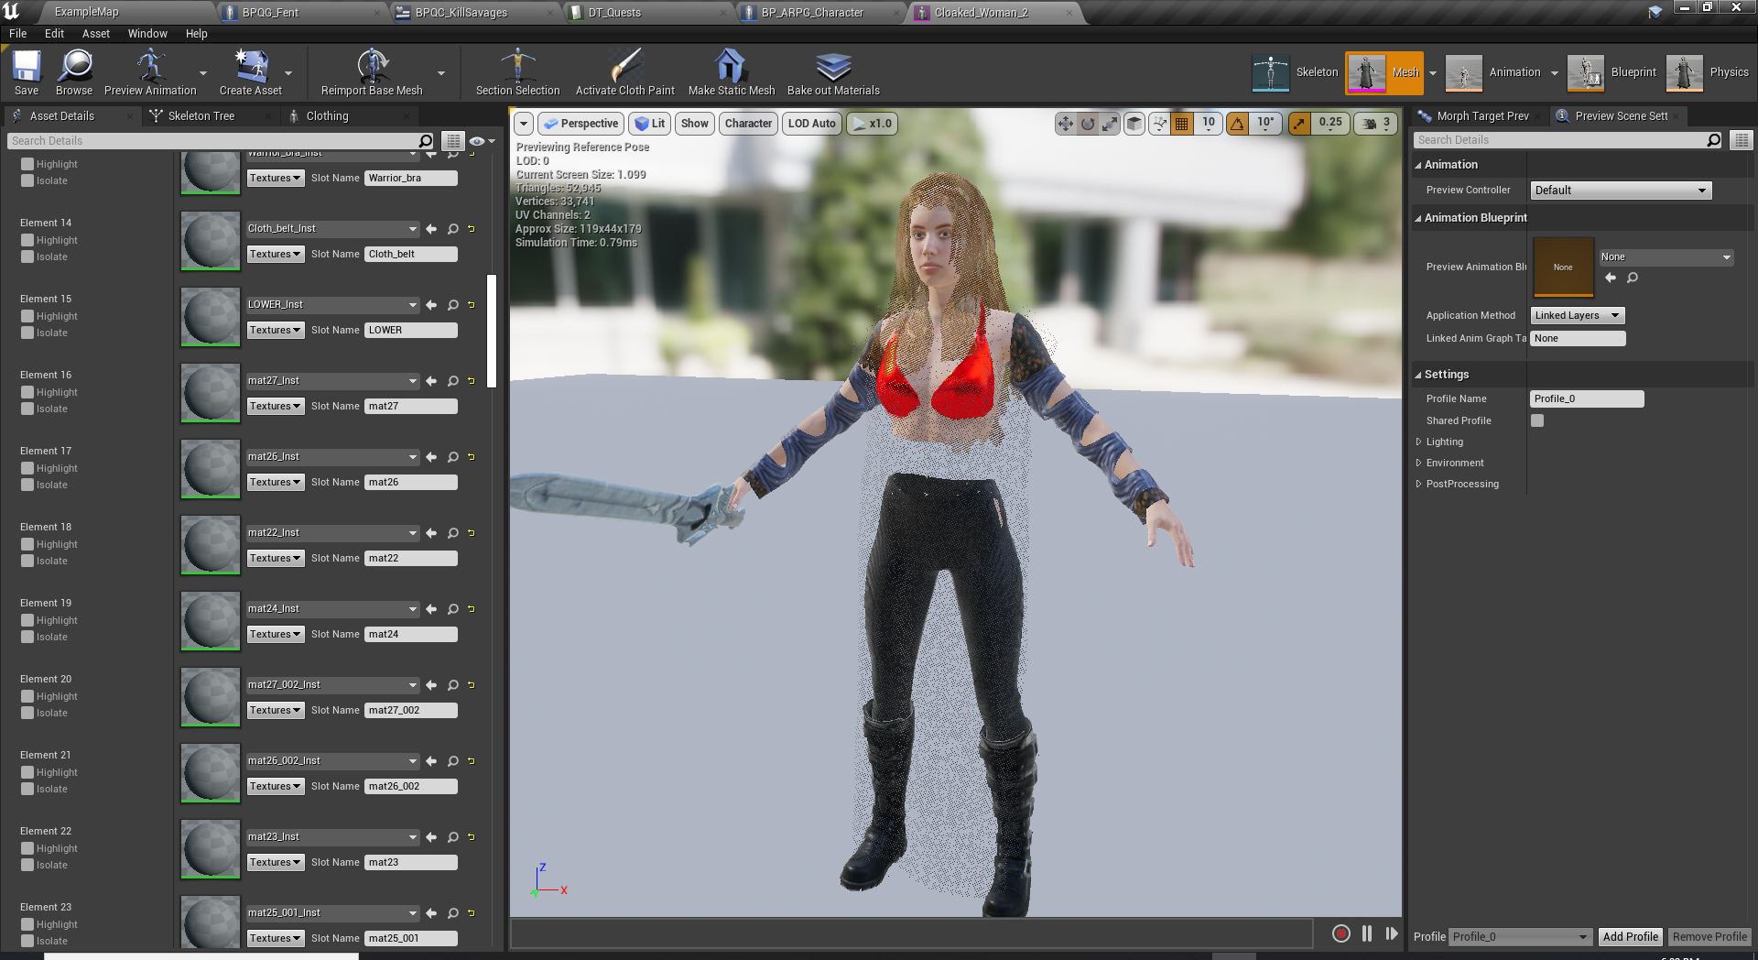Toggle the Shared Profile checkbox
1758x960 pixels.
[x=1537, y=420]
